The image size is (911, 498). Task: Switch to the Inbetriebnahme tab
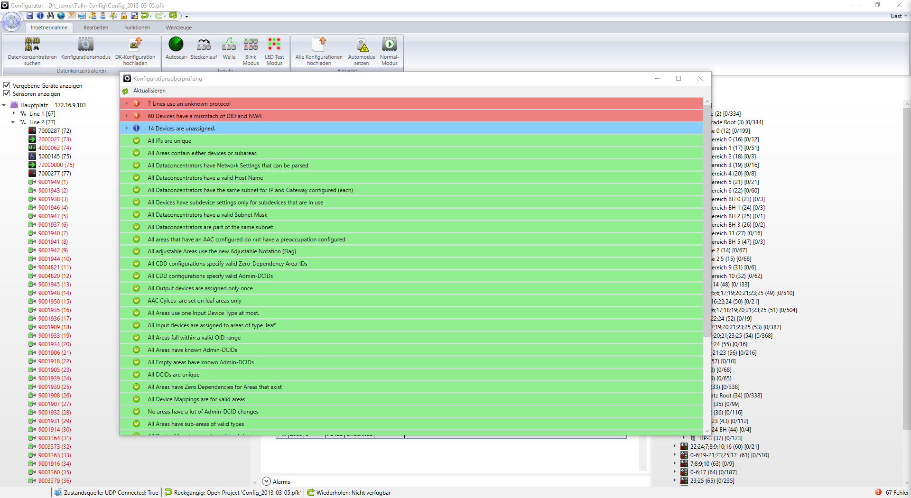[x=49, y=28]
